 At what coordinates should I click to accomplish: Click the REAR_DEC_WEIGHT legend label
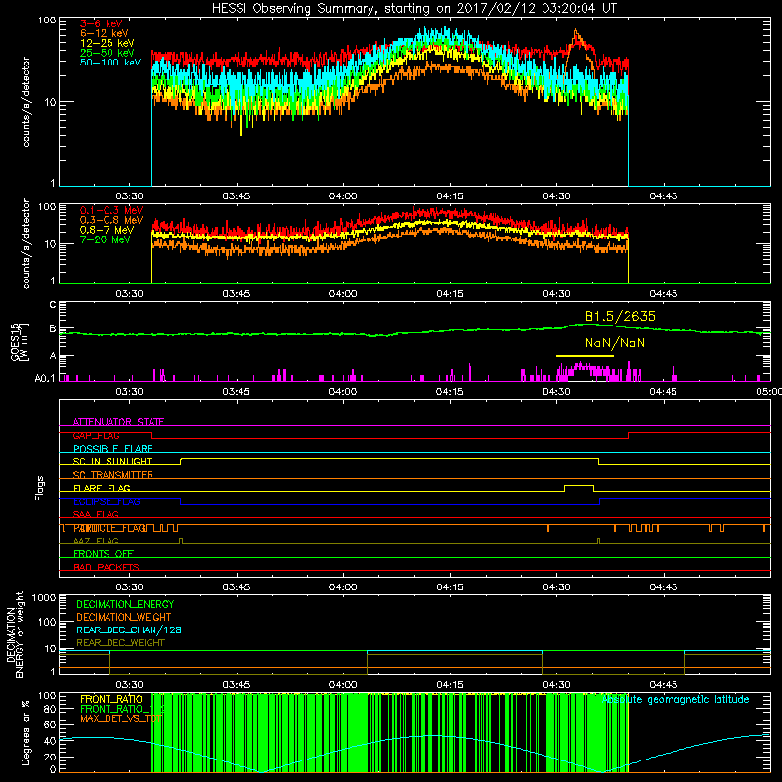(x=120, y=643)
